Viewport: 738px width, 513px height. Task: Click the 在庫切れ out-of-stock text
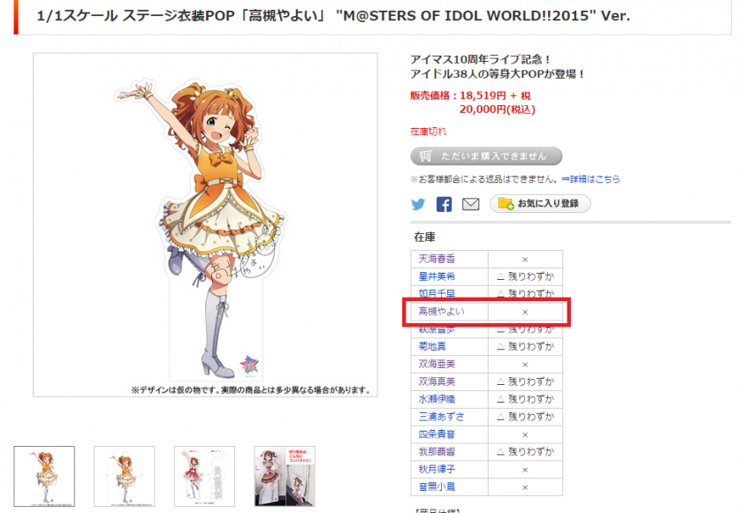tap(428, 132)
